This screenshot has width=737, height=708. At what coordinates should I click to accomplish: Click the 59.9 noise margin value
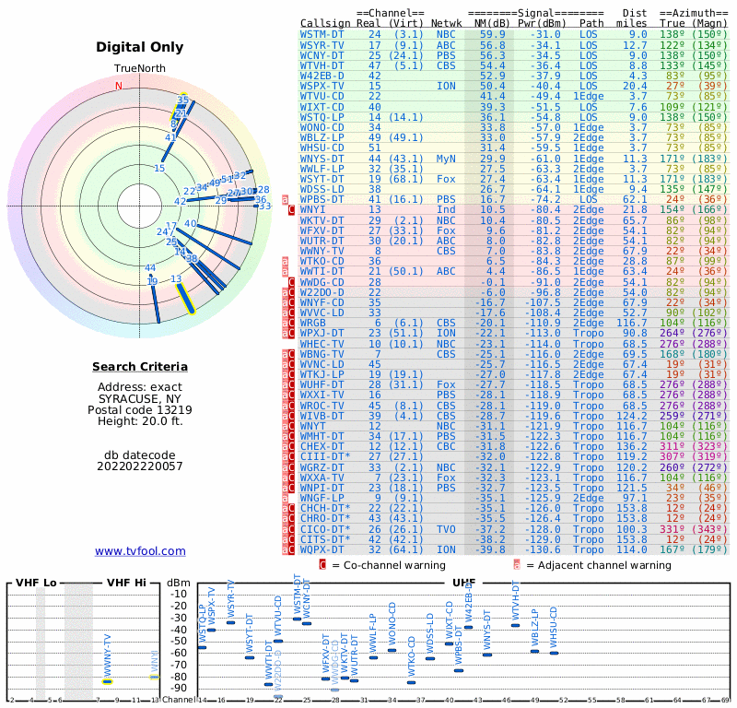(x=493, y=34)
